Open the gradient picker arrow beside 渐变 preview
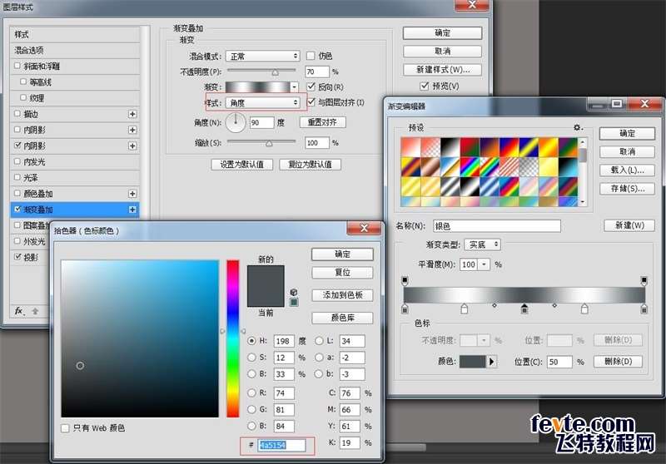This screenshot has width=666, height=464. [295, 87]
